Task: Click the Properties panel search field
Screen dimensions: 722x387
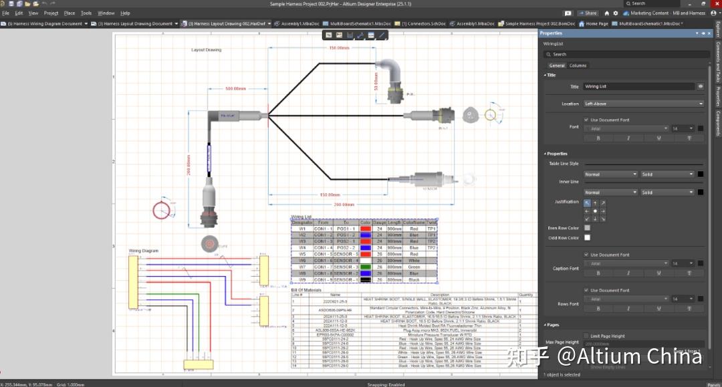Action: tap(626, 54)
